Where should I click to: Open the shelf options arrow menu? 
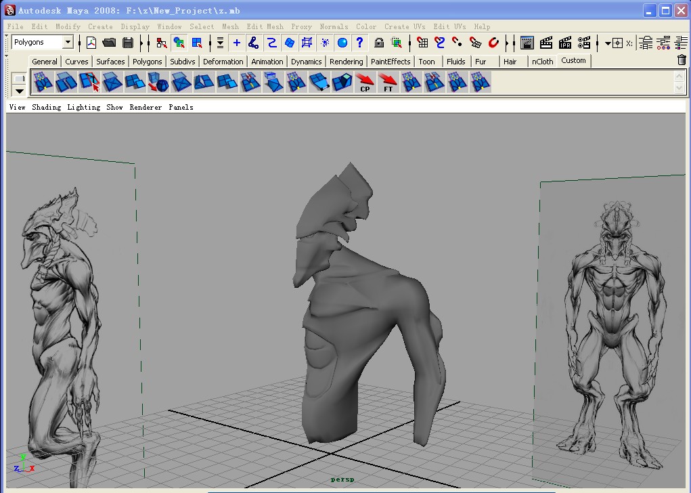[20, 91]
